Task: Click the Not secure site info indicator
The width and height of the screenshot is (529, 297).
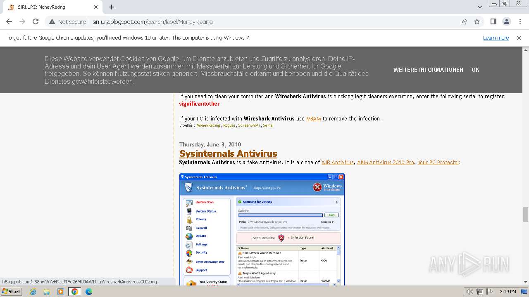Action: (x=67, y=22)
